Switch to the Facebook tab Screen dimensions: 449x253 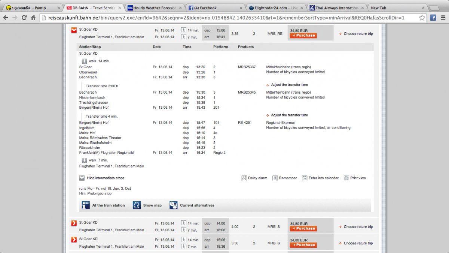click(215, 7)
